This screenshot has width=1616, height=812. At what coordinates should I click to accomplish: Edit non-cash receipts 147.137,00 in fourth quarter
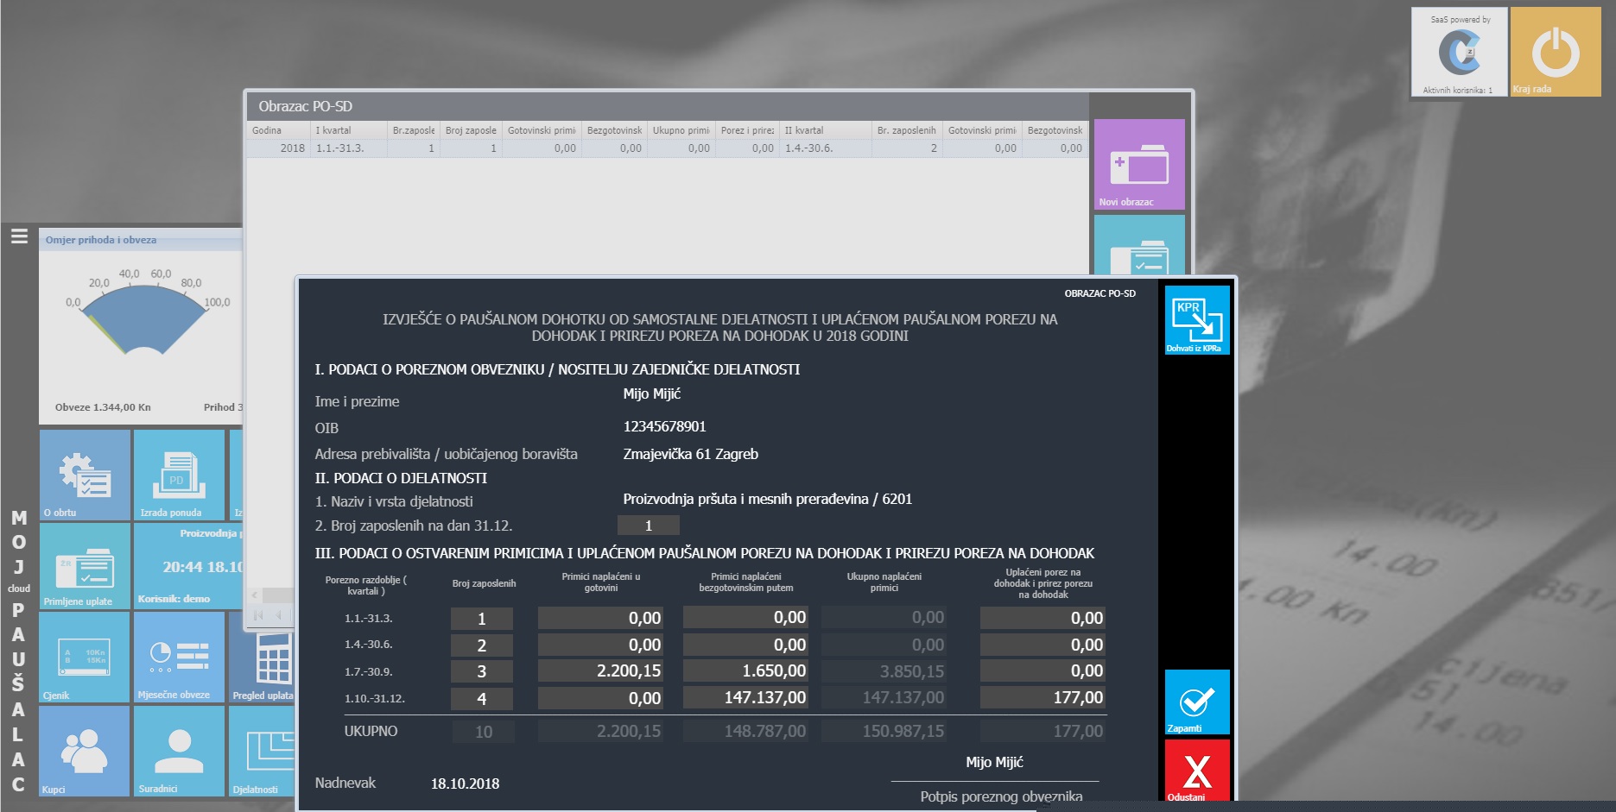pyautogui.click(x=745, y=697)
